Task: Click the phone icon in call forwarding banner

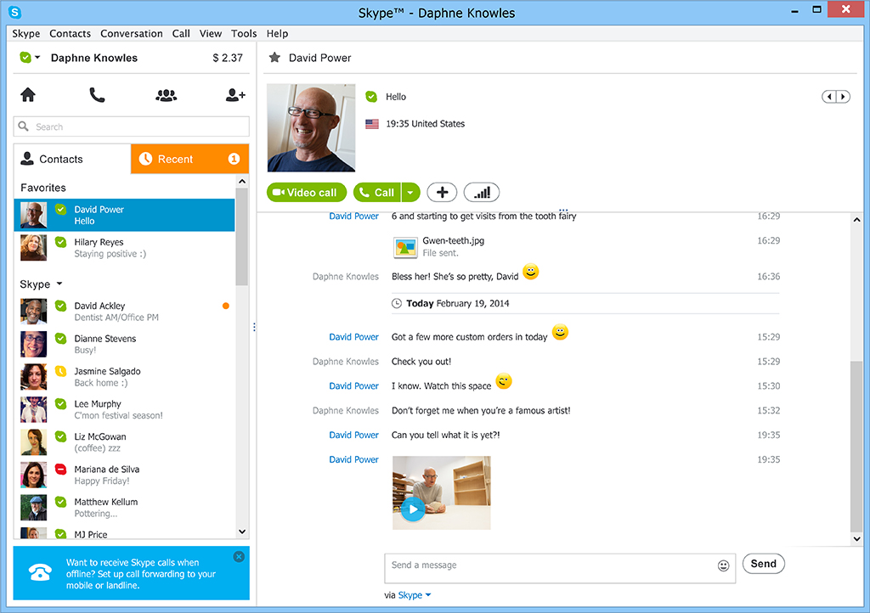Action: coord(41,571)
